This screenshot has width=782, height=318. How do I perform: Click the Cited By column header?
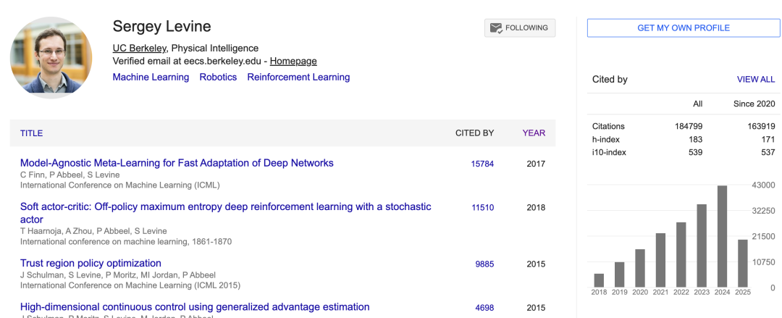coord(474,133)
